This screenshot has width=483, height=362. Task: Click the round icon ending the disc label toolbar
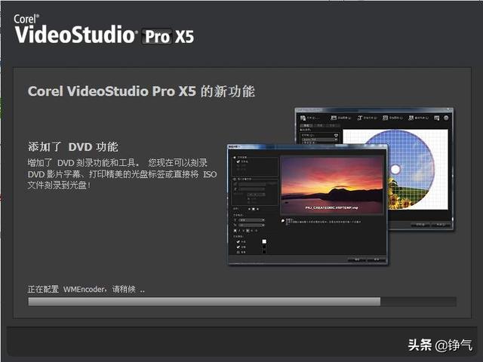[x=445, y=118]
